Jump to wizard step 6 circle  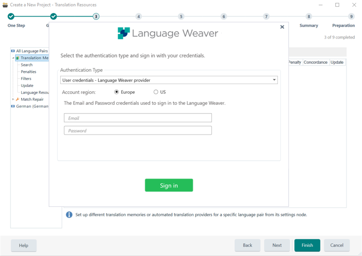[224, 16]
